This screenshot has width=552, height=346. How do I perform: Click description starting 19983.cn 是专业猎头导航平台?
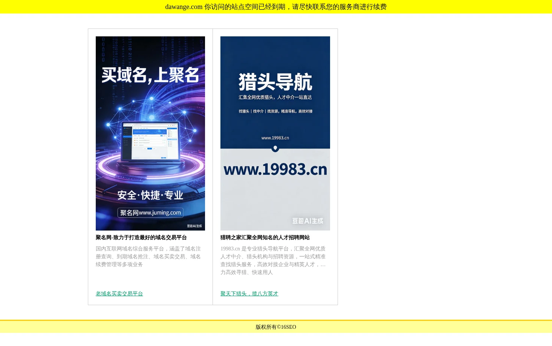tap(273, 261)
